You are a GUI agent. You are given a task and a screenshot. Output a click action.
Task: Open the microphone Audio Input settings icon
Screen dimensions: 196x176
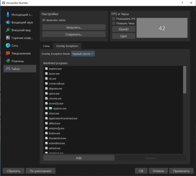coord(8,15)
